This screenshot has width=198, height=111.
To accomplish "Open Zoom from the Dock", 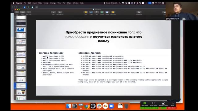I will click(x=111, y=106).
